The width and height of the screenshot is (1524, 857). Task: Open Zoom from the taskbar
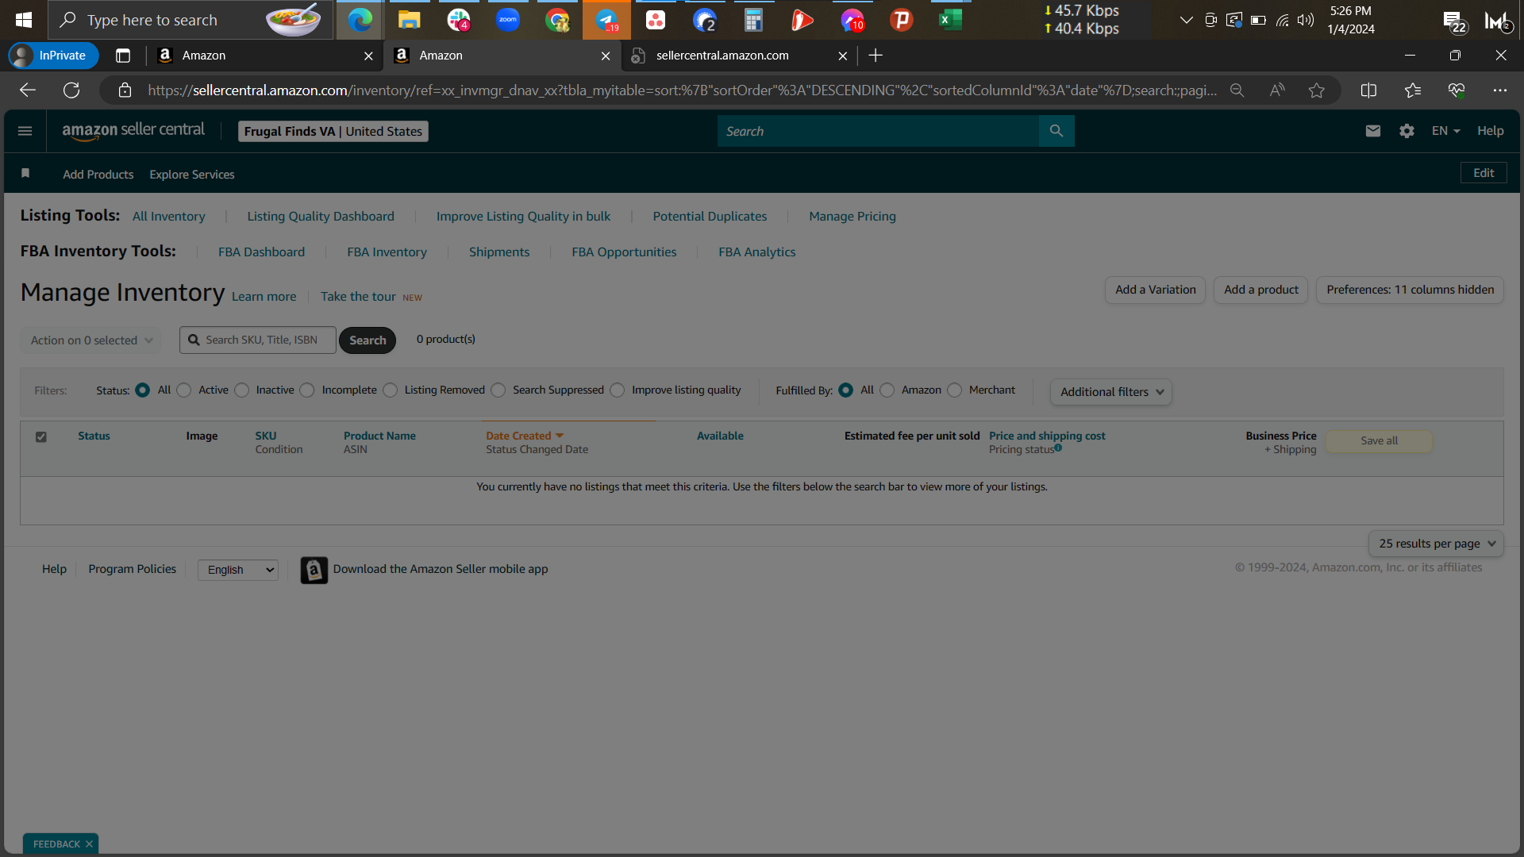[508, 20]
